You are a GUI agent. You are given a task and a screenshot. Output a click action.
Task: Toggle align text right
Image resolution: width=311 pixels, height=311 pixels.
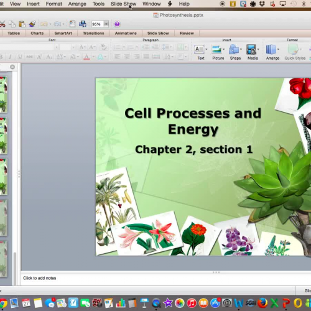[x=137, y=57]
